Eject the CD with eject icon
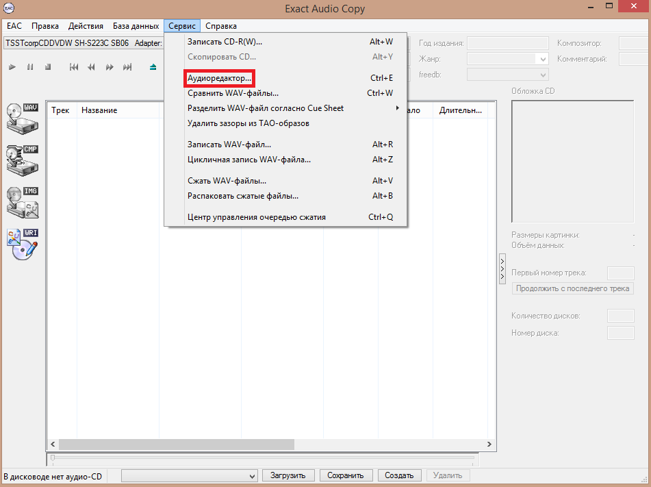The image size is (651, 487). point(153,67)
